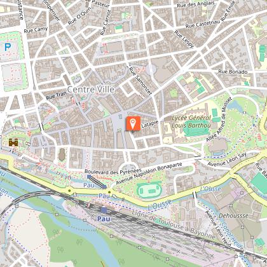Click the Dehoussse neighborhood label
Image resolution: width=267 pixels, height=267 pixels.
(233, 216)
